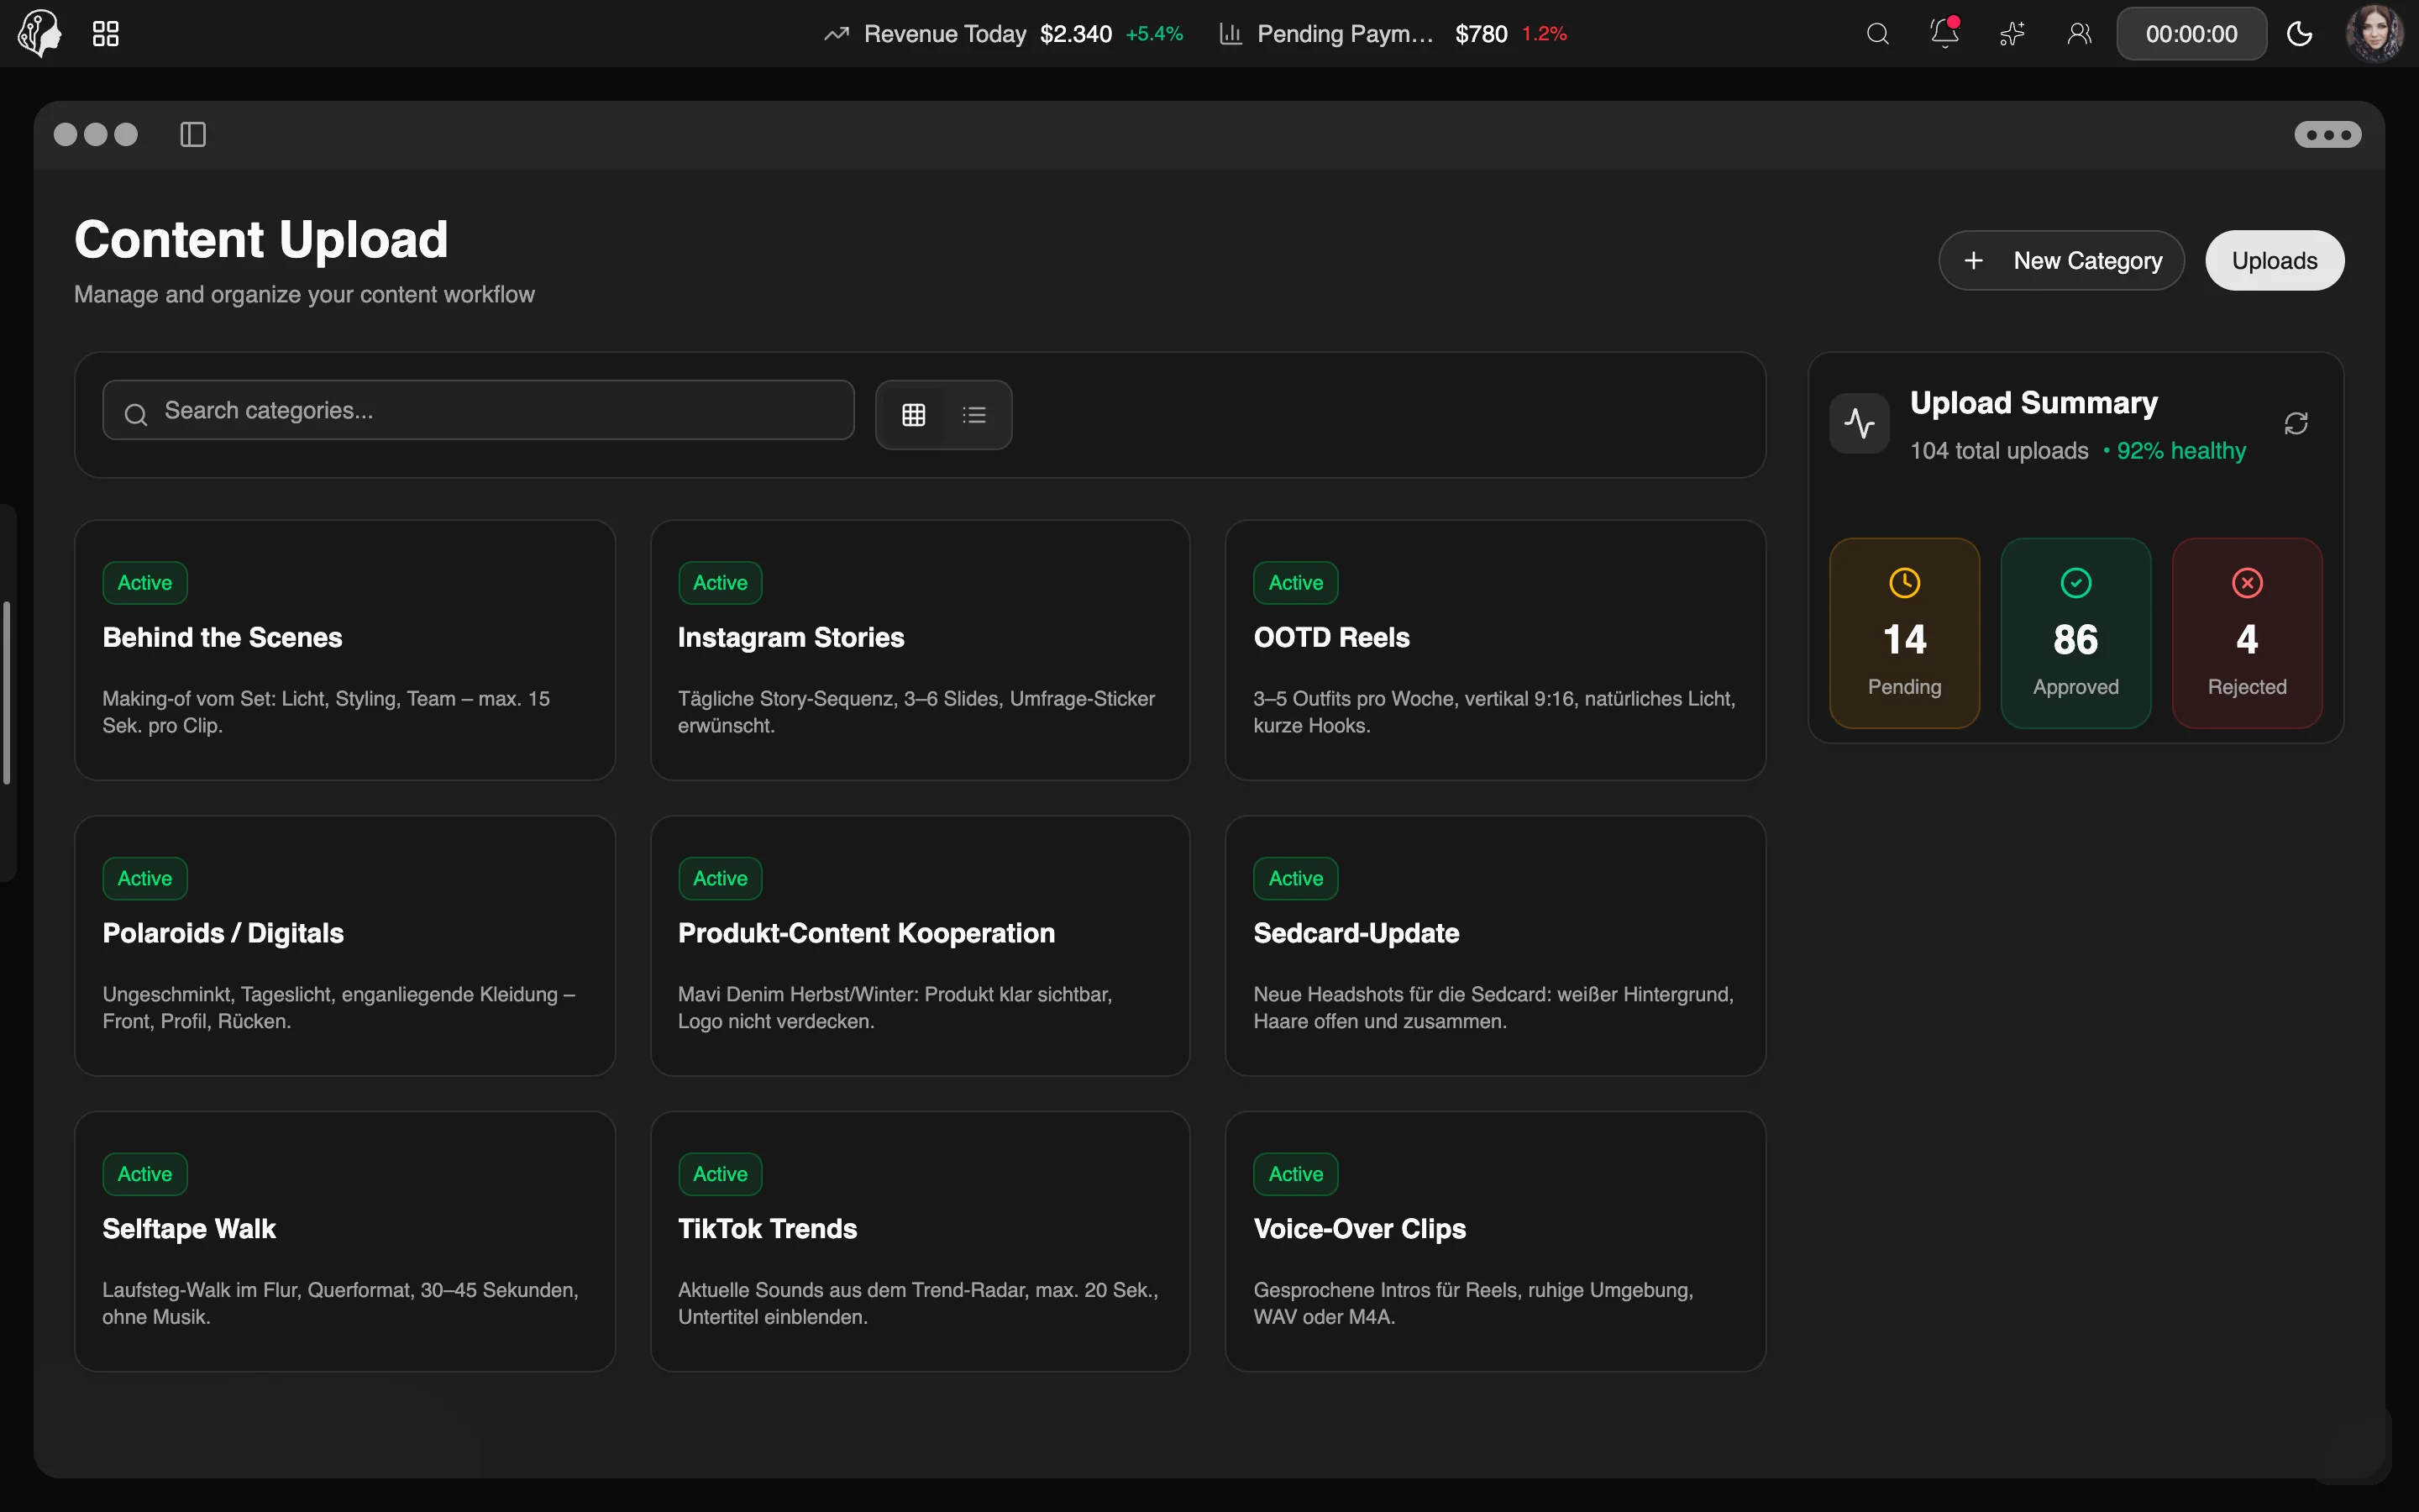Open the Uploads view
Viewport: 2419px width, 1512px height.
pos(2274,261)
